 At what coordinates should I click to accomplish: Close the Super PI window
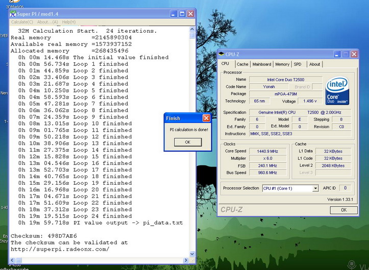pyautogui.click(x=190, y=14)
